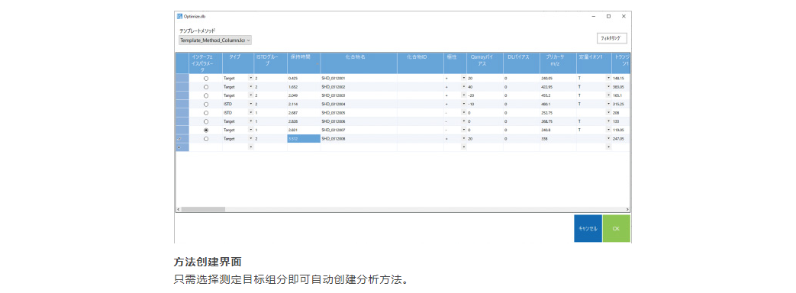Click precursor m/z value 338
This screenshot has width=796, height=293.
pos(544,139)
